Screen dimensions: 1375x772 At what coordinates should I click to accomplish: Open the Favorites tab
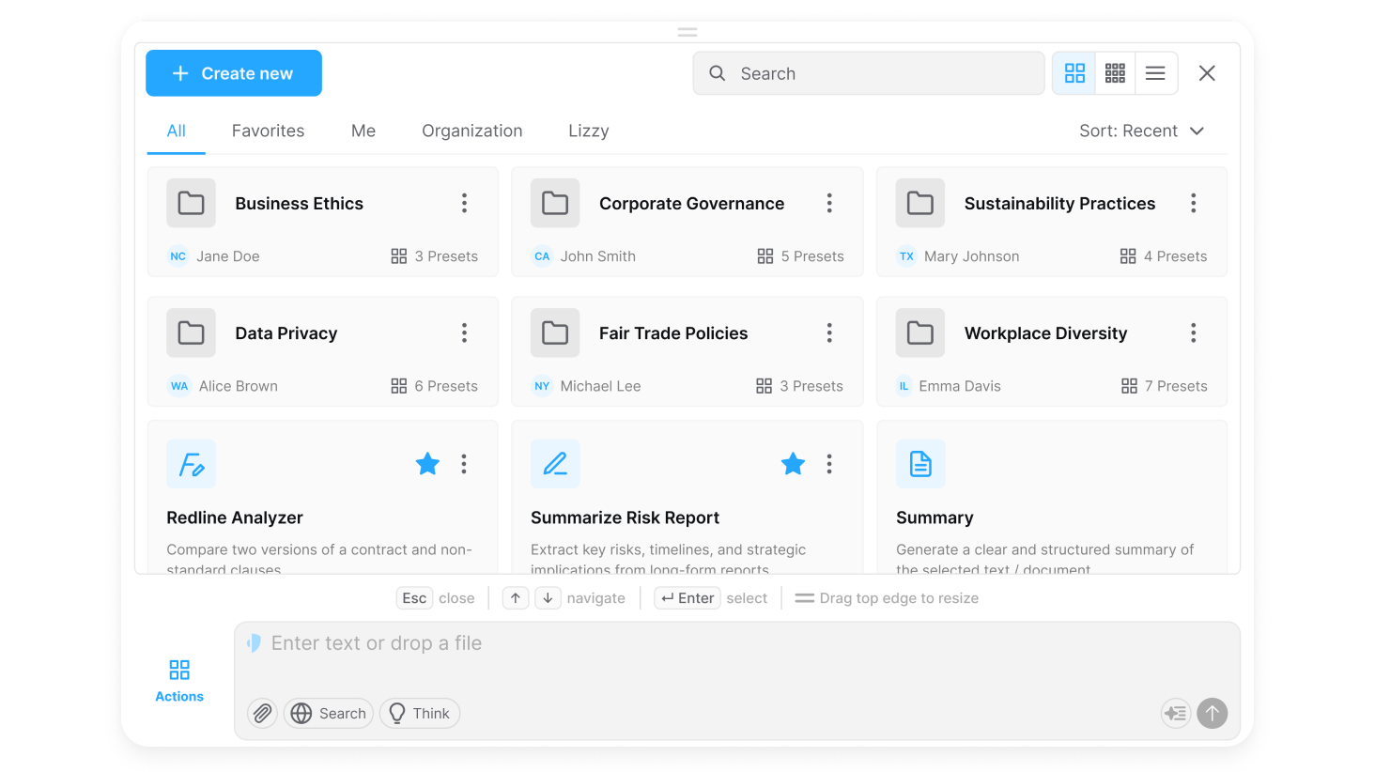coord(269,131)
